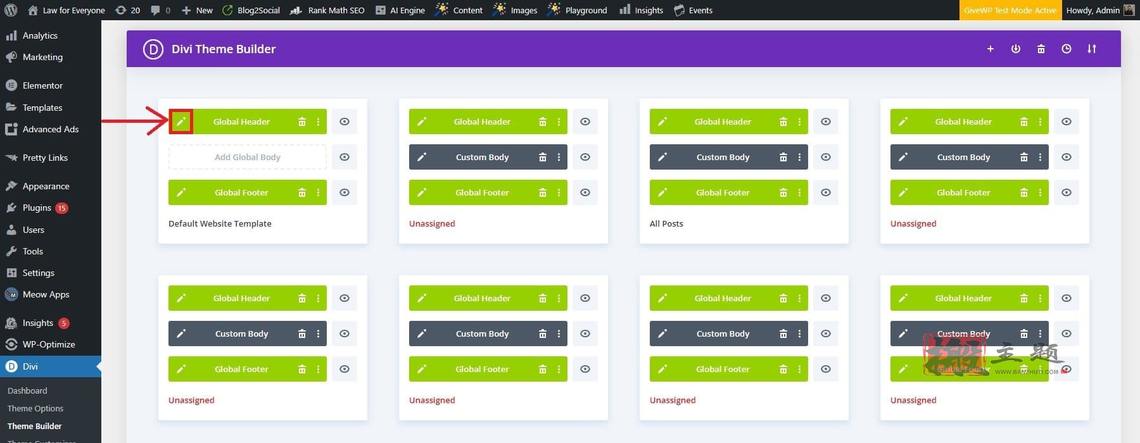Delete Custom Body in All Posts template
Image resolution: width=1140 pixels, height=443 pixels.
(x=783, y=157)
